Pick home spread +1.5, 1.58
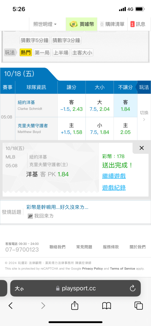The height and width of the screenshot is (326, 151). [72, 129]
